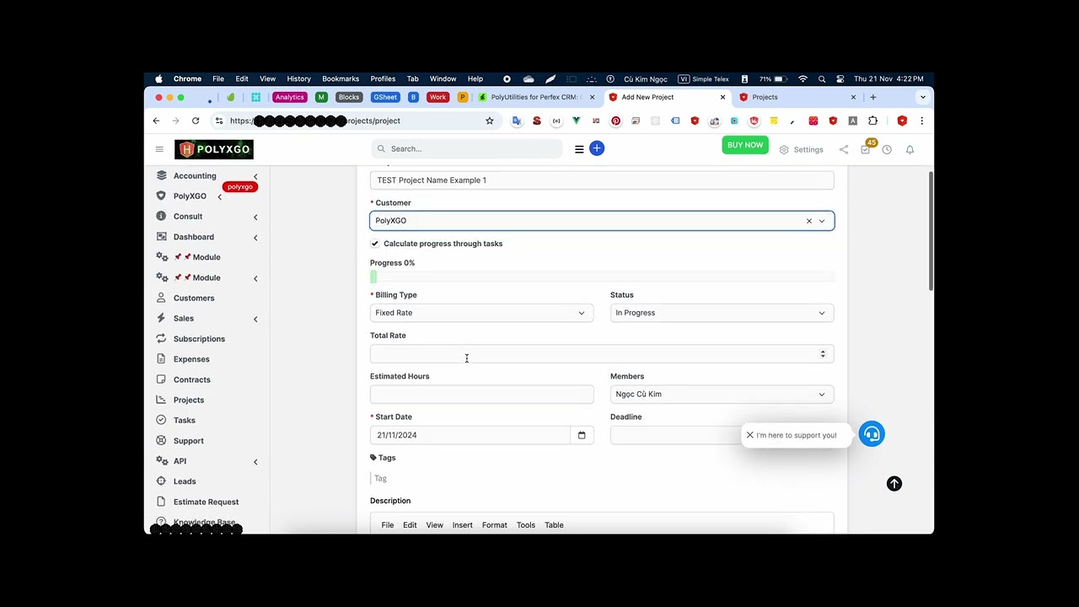
Task: Open the notifications bell icon
Action: [910, 149]
